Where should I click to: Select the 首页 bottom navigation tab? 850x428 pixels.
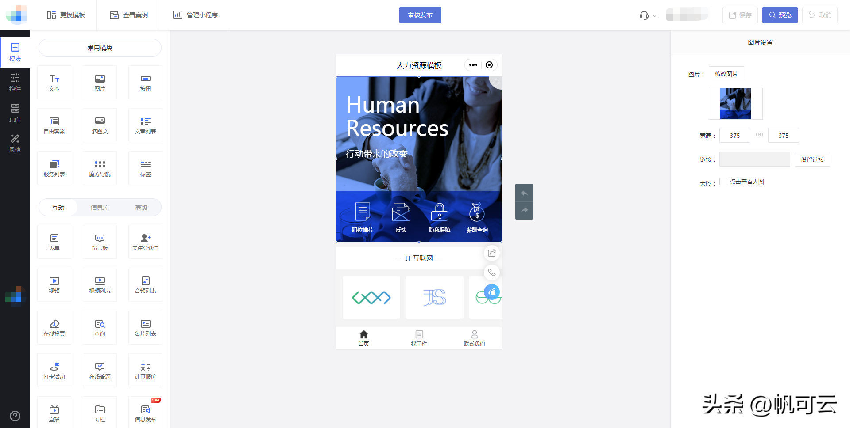tap(363, 338)
